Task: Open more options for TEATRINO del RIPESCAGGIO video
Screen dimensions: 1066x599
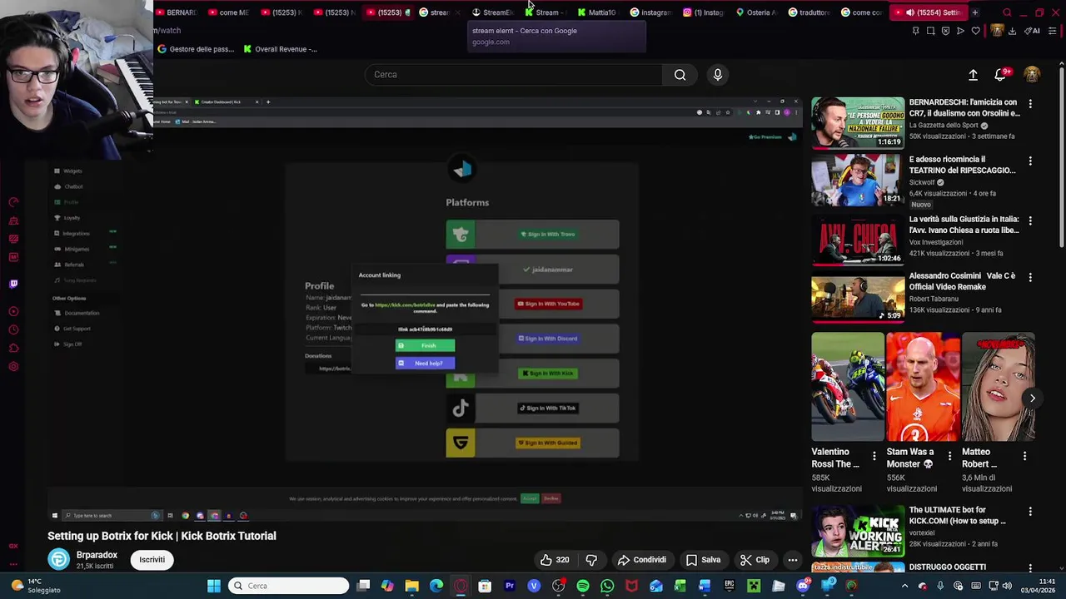Action: (1030, 161)
